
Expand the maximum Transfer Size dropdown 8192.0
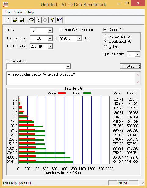tap(79, 39)
